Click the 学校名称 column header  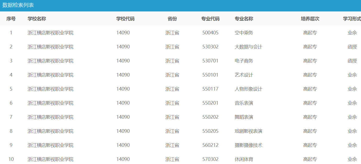pos(37,19)
